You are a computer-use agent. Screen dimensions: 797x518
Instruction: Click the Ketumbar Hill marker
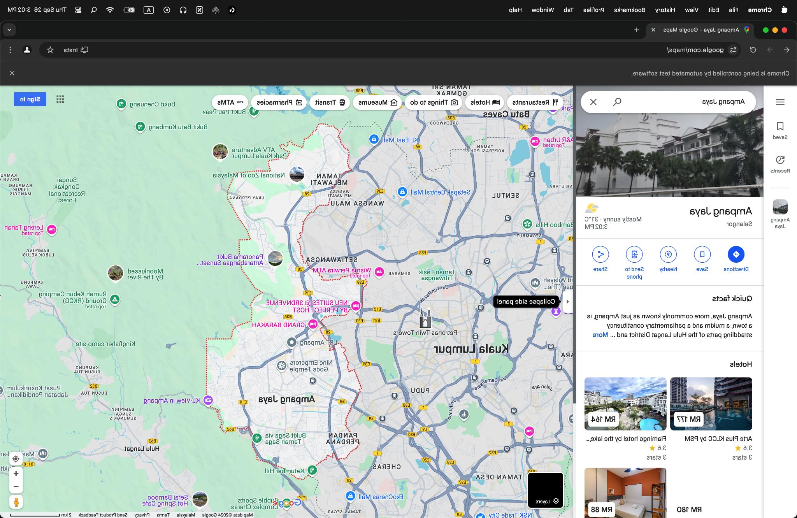(312, 470)
